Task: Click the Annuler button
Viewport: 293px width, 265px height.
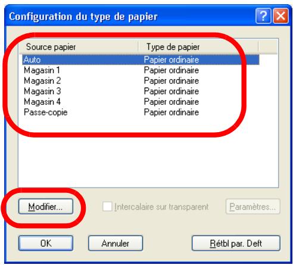Action: (x=116, y=243)
